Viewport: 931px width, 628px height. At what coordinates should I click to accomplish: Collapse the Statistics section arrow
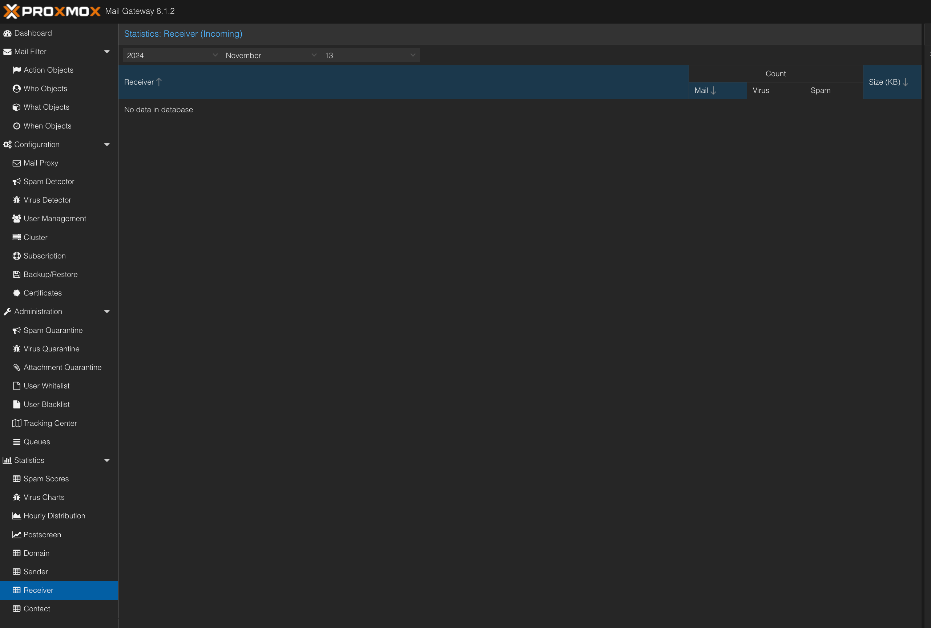coord(107,460)
